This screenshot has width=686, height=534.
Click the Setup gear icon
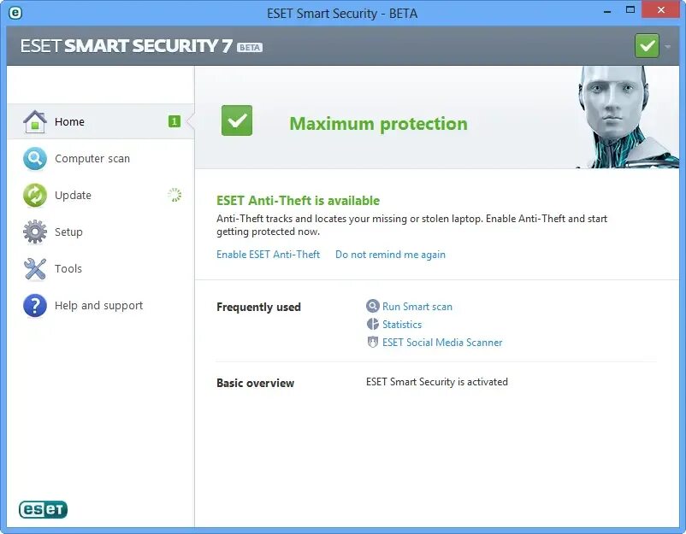pyautogui.click(x=34, y=232)
